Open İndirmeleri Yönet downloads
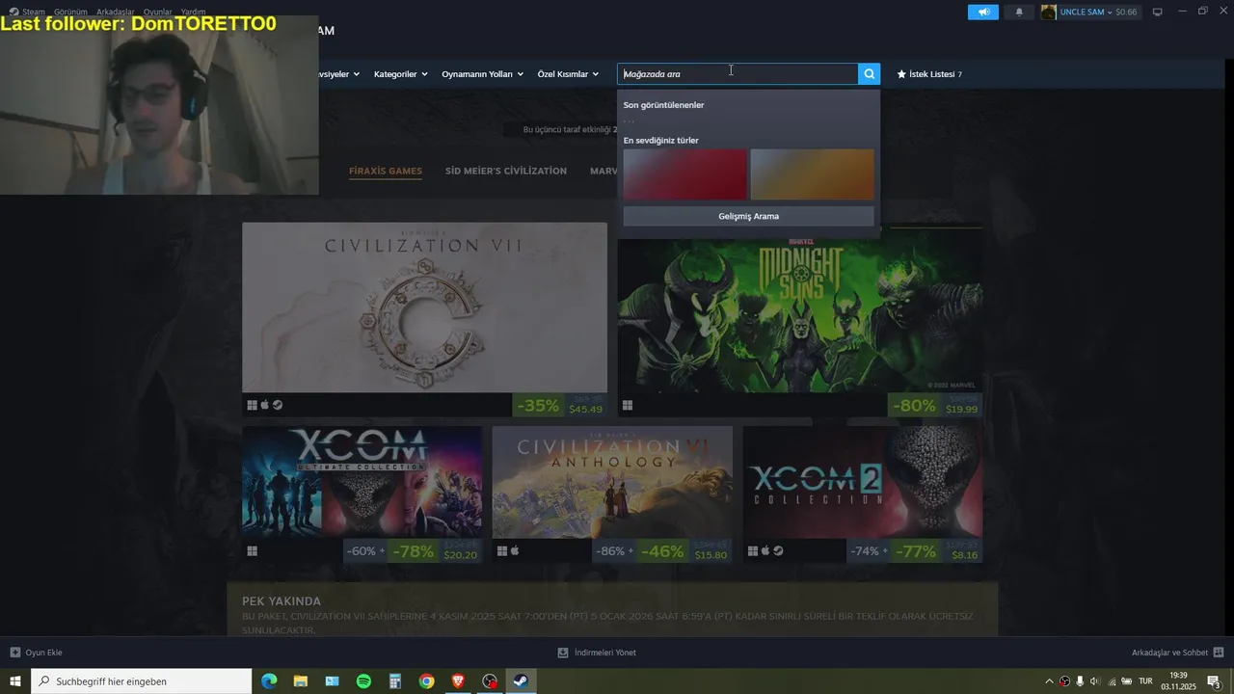The image size is (1234, 694). pos(597,653)
